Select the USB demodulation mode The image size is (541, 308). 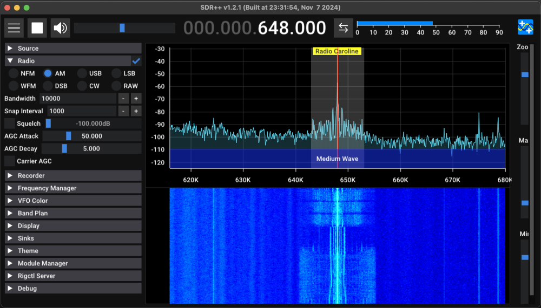(82, 73)
